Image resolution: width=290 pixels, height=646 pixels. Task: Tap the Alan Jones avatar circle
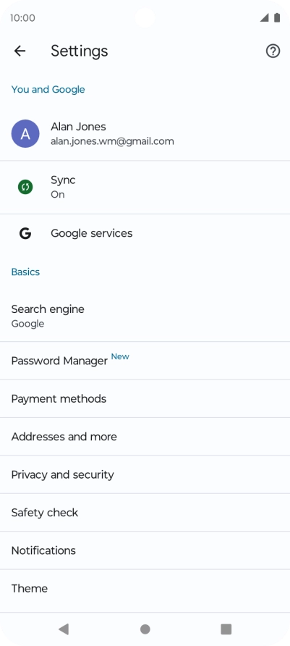(x=25, y=133)
